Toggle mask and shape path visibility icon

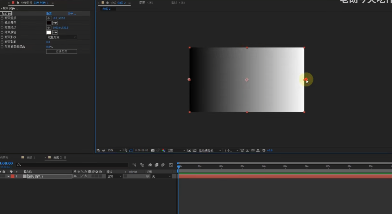point(131,150)
